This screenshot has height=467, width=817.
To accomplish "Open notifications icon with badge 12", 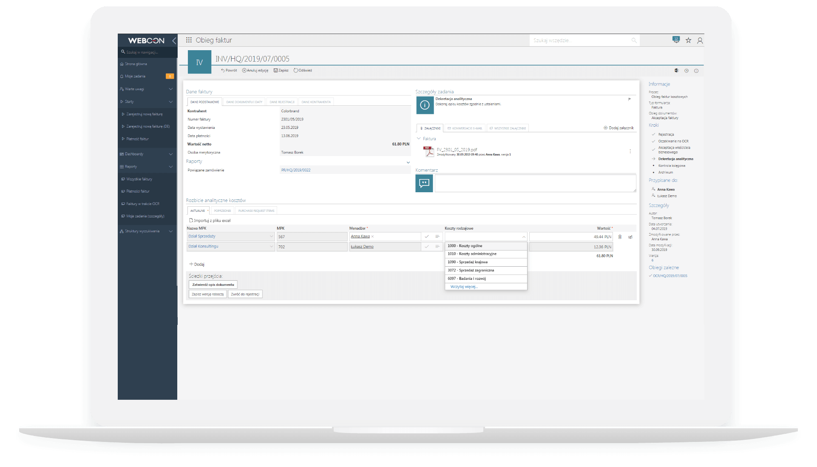I will click(x=676, y=40).
